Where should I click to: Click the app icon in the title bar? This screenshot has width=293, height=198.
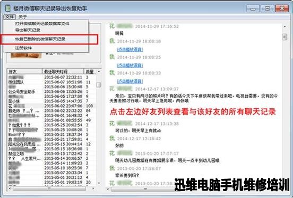(8, 8)
